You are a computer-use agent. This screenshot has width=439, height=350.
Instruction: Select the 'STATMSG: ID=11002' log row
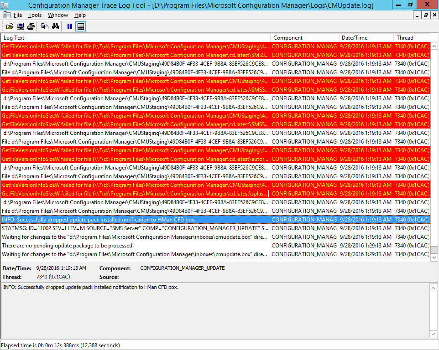point(215,228)
